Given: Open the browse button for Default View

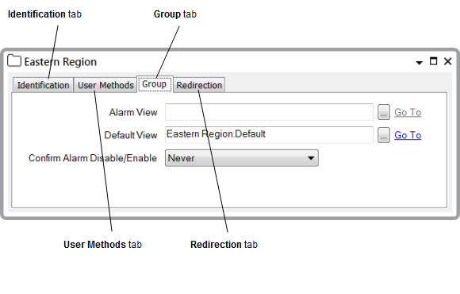Looking at the screenshot, I should [x=383, y=135].
